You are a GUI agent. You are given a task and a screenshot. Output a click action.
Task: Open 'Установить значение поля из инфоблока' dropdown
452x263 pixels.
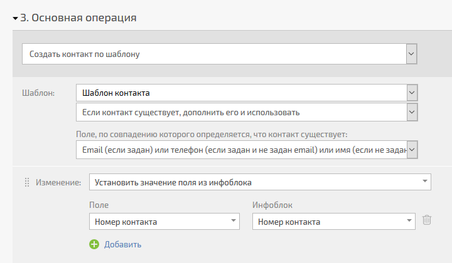[x=260, y=182]
